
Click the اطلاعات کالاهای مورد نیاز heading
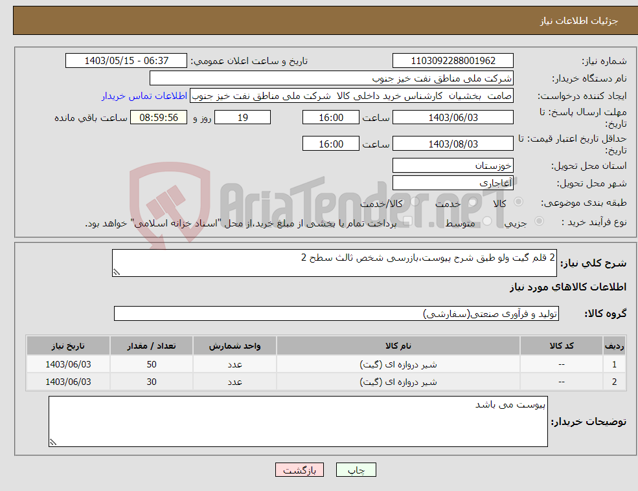[568, 287]
